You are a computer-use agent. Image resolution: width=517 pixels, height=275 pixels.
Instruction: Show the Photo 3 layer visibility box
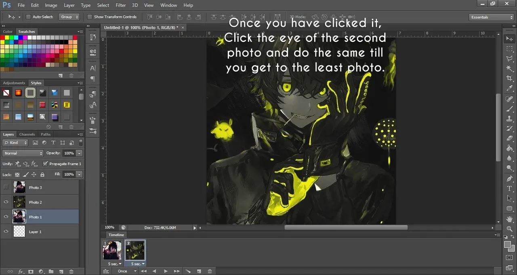(6, 187)
